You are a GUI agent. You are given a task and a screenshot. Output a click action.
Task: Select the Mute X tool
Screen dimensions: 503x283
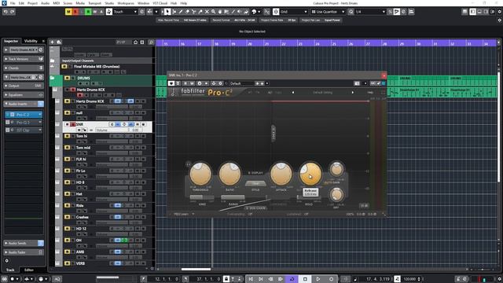click(207, 12)
